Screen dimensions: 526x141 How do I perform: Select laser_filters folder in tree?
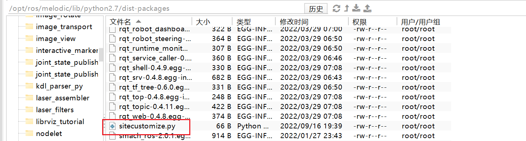(x=55, y=110)
